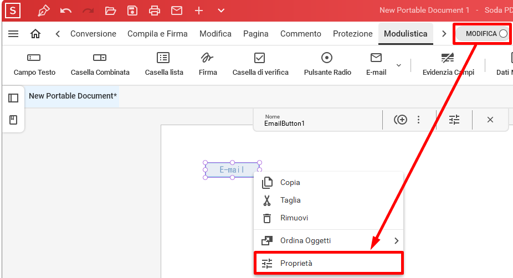Create new document with plus icon
513x278 pixels.
coord(199,11)
